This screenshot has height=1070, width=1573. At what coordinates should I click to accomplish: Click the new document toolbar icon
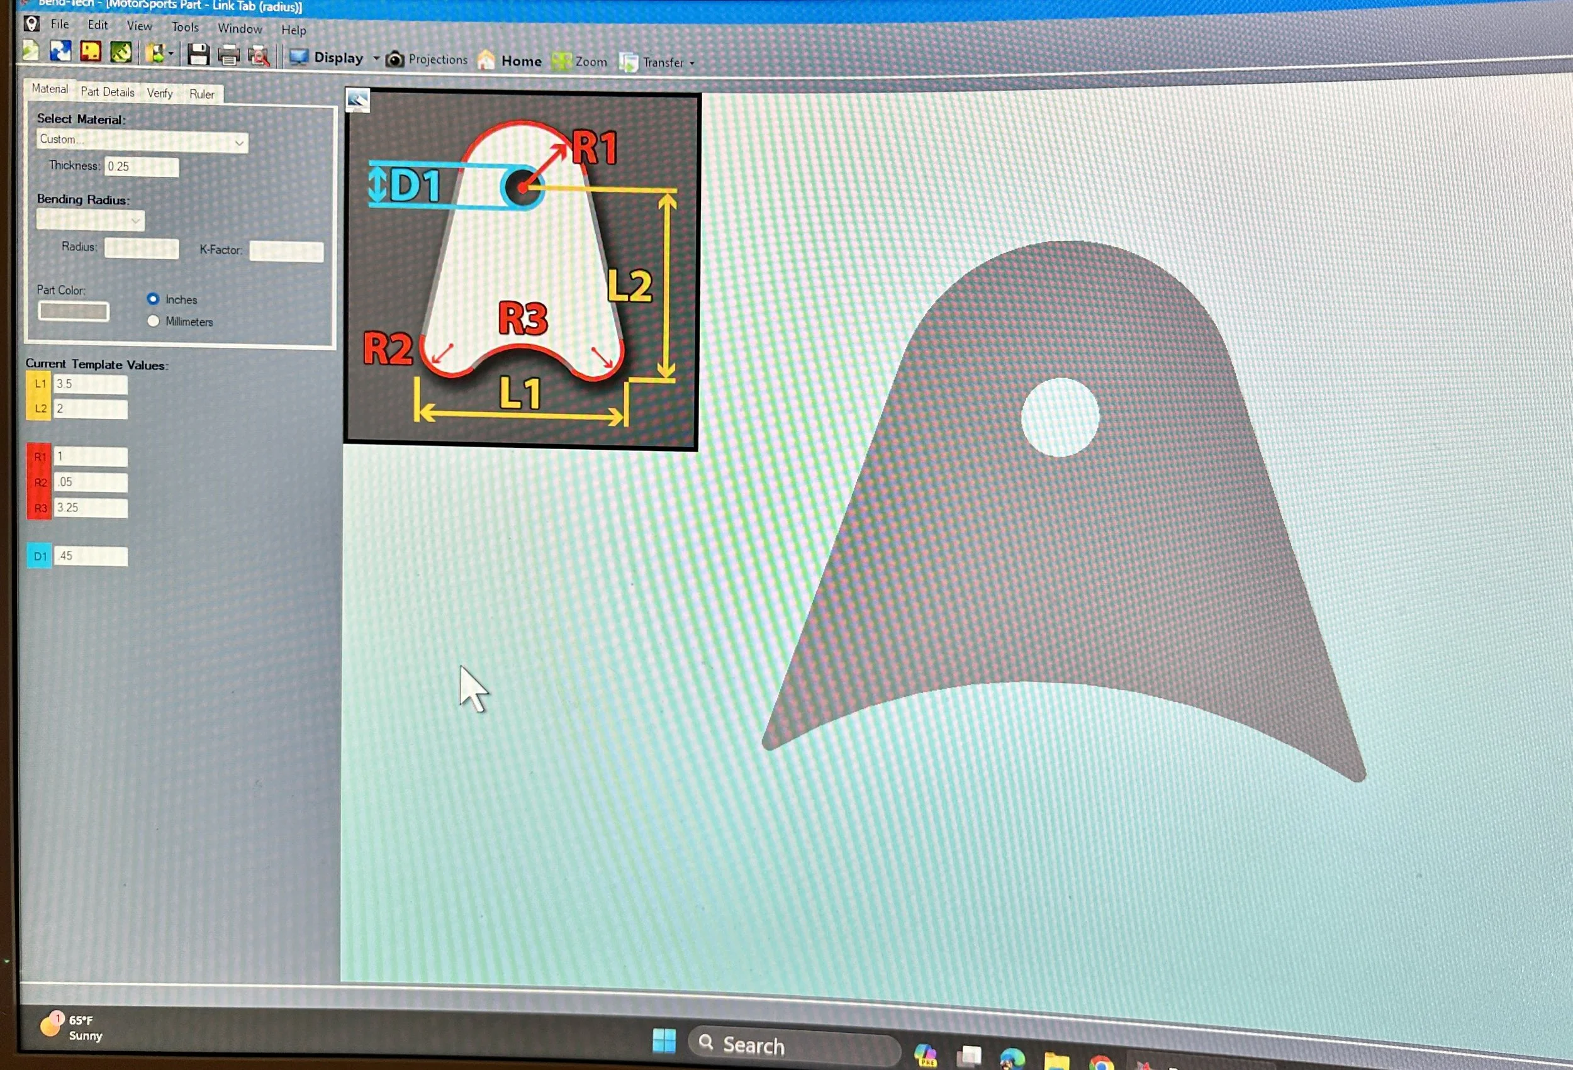click(30, 52)
